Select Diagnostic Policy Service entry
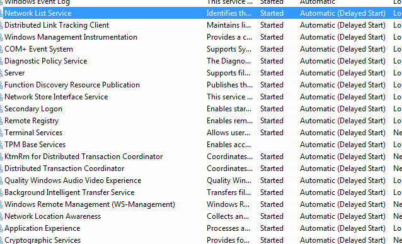 pyautogui.click(x=46, y=61)
